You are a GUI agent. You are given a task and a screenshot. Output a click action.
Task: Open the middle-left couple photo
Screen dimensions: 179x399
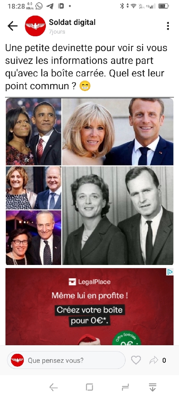coord(33,188)
